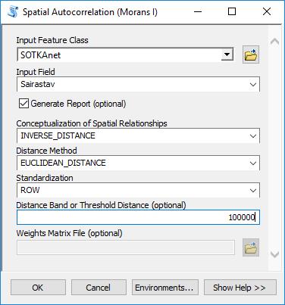Close the Morans I dialog window
285x305 pixels.
(267, 11)
